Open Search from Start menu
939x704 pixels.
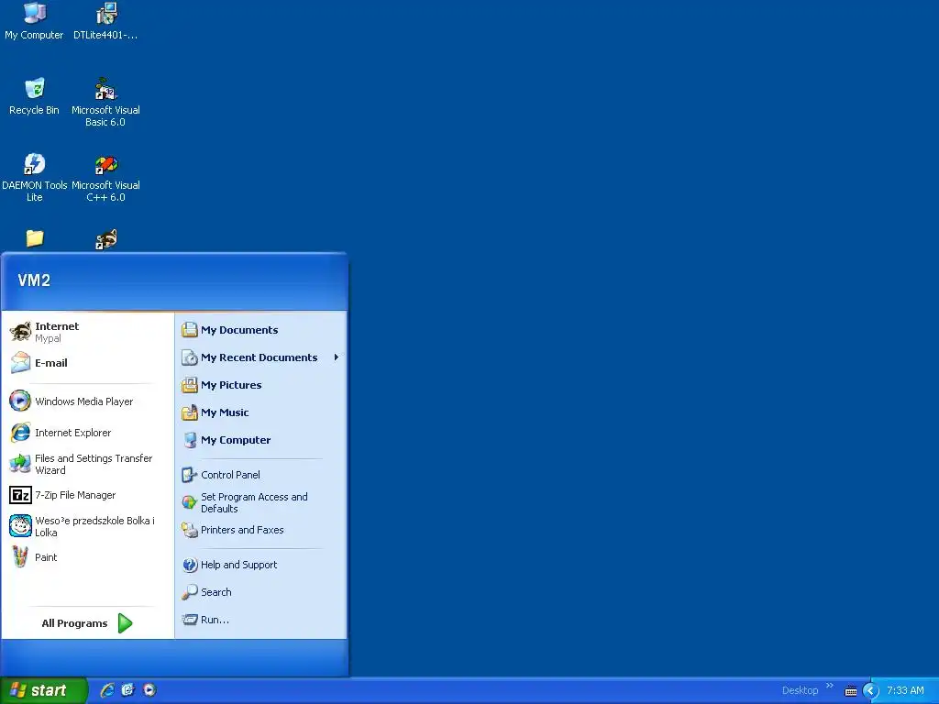coord(260,592)
